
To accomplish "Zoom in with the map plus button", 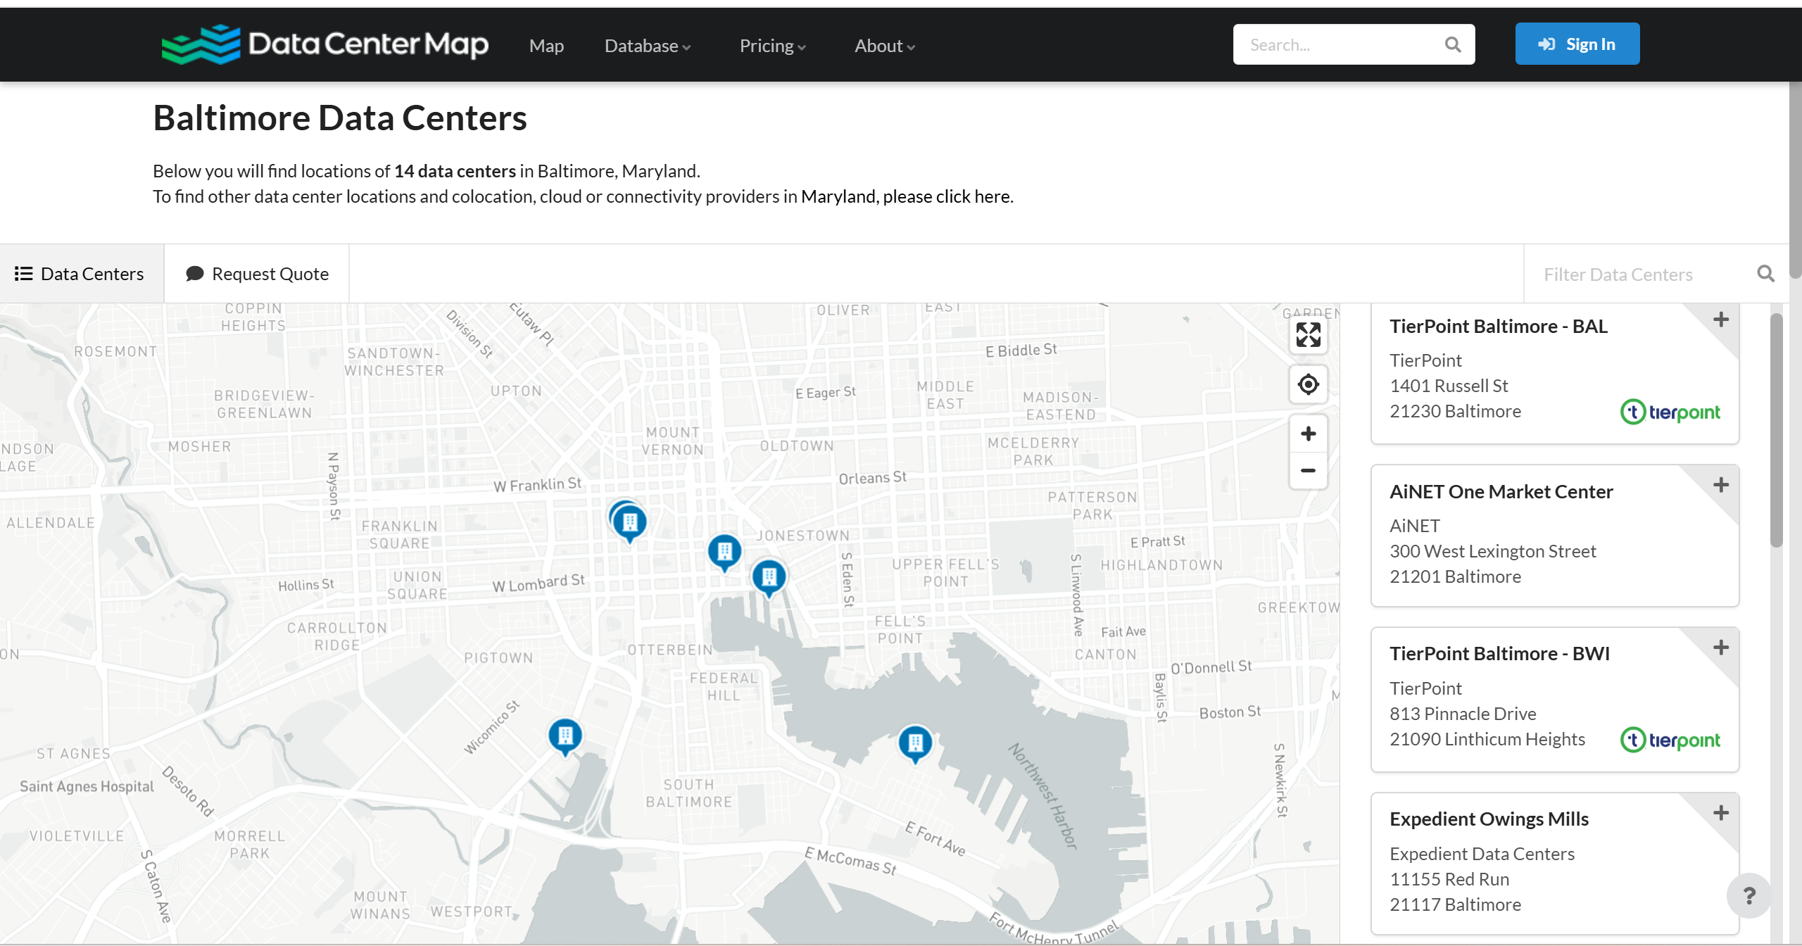I will 1308,434.
